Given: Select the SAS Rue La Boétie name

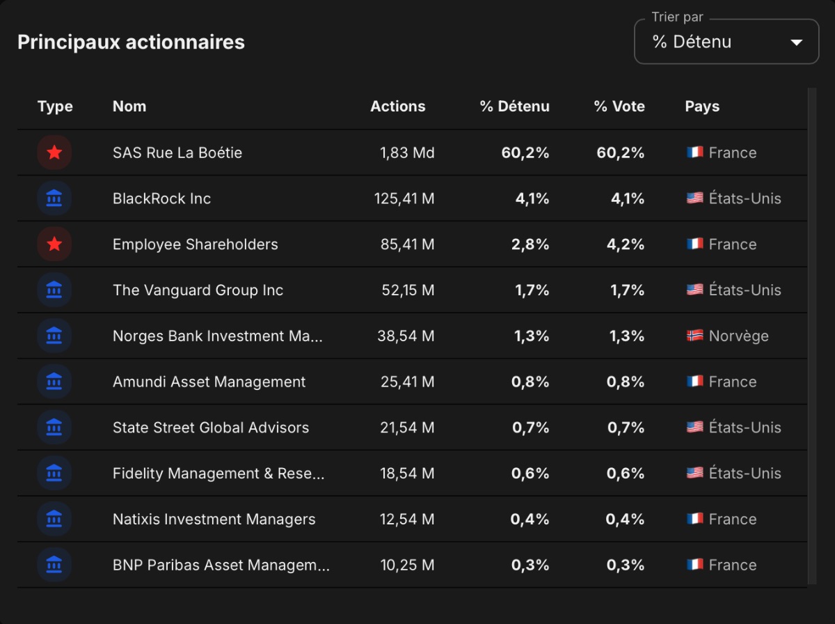Looking at the screenshot, I should coord(177,153).
